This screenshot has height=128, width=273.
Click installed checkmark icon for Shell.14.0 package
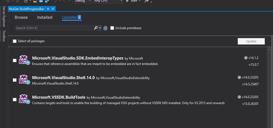pyautogui.click(x=239, y=77)
